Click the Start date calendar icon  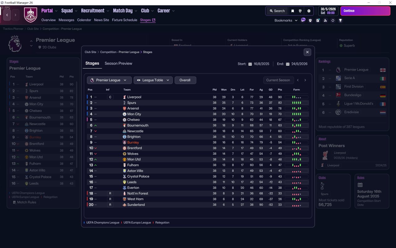coord(250,64)
